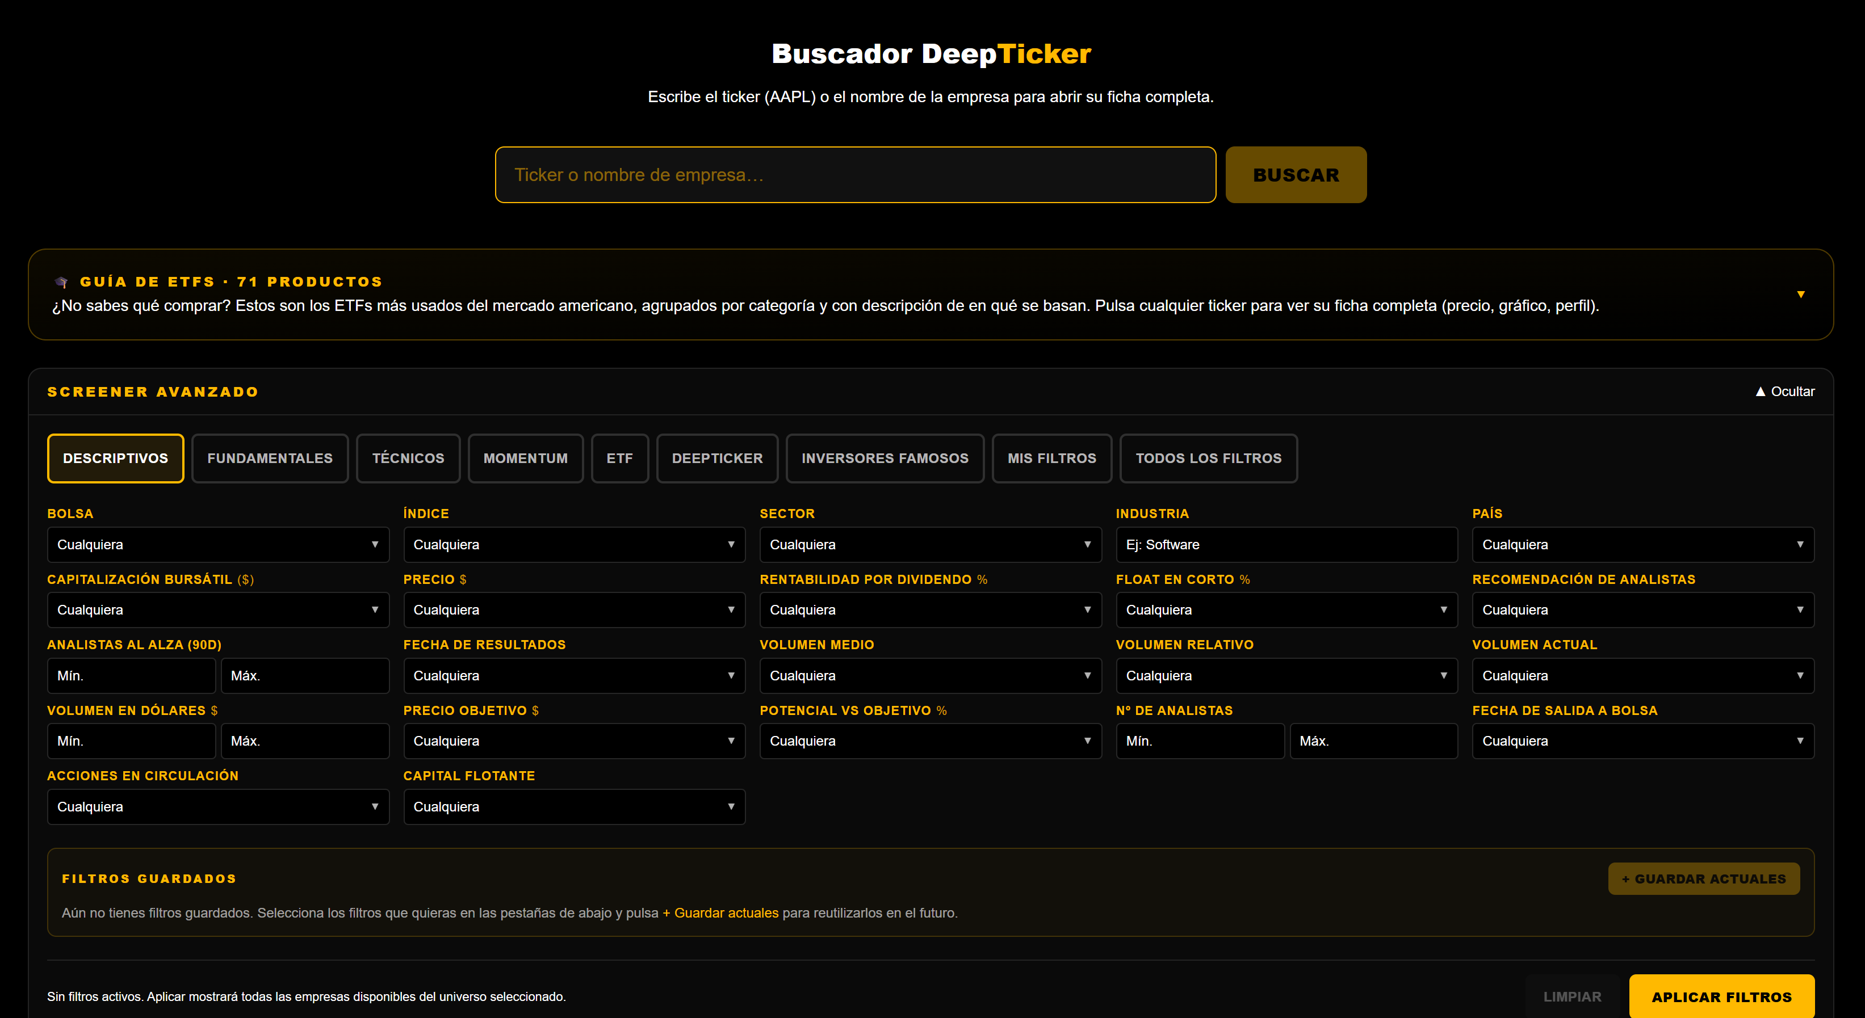Select the DeepTicker tab

[x=718, y=458]
